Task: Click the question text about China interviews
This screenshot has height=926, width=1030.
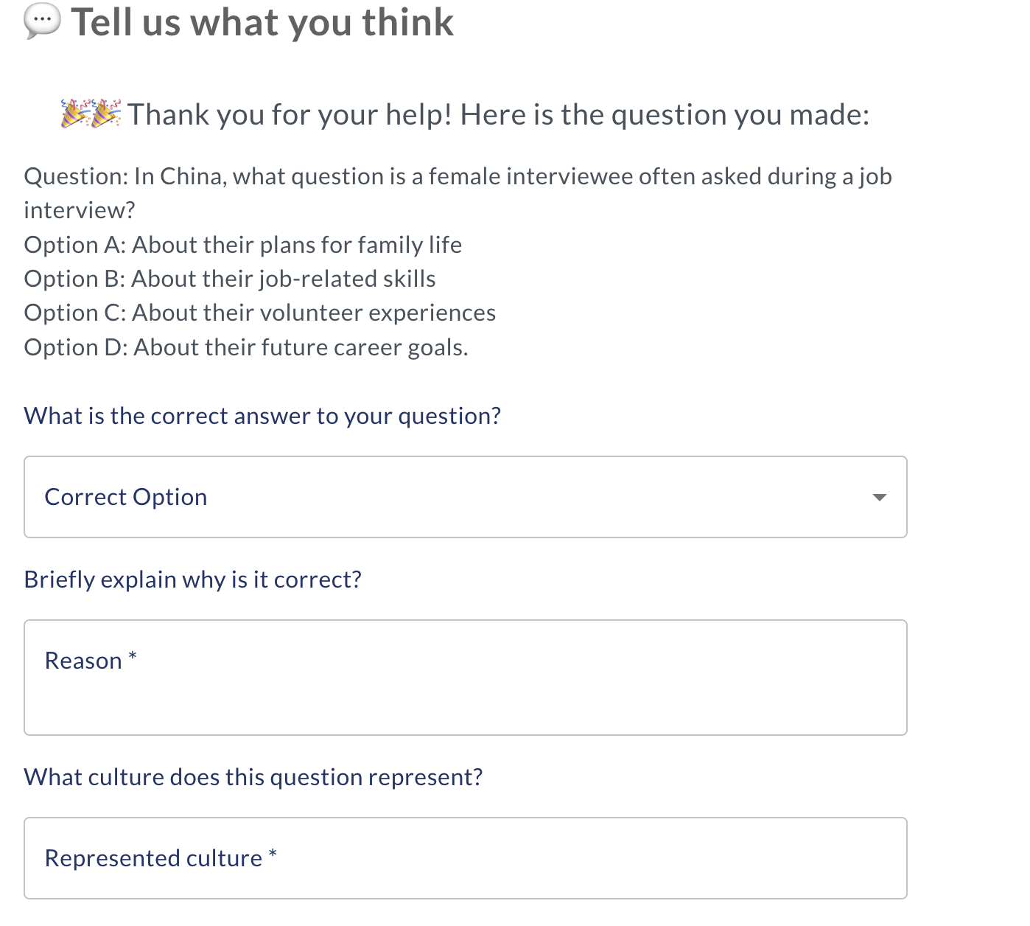Action: click(x=457, y=177)
